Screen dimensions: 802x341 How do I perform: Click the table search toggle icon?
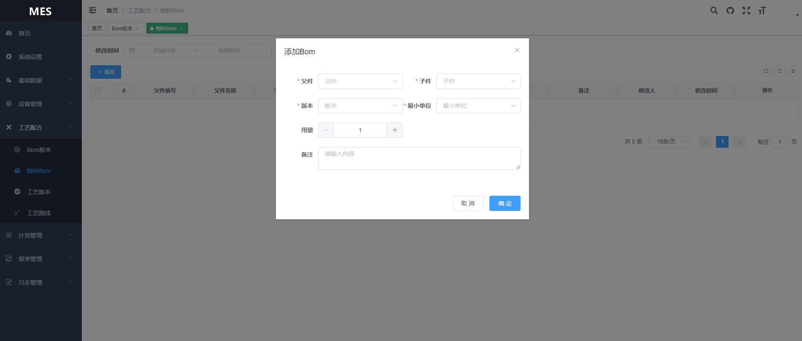click(766, 71)
